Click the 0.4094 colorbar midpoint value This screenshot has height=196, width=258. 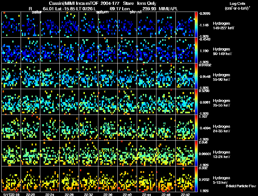pyautogui.click(x=205, y=128)
